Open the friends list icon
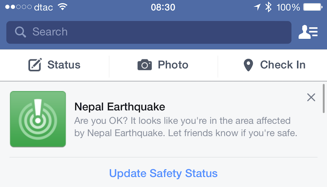 [308, 32]
